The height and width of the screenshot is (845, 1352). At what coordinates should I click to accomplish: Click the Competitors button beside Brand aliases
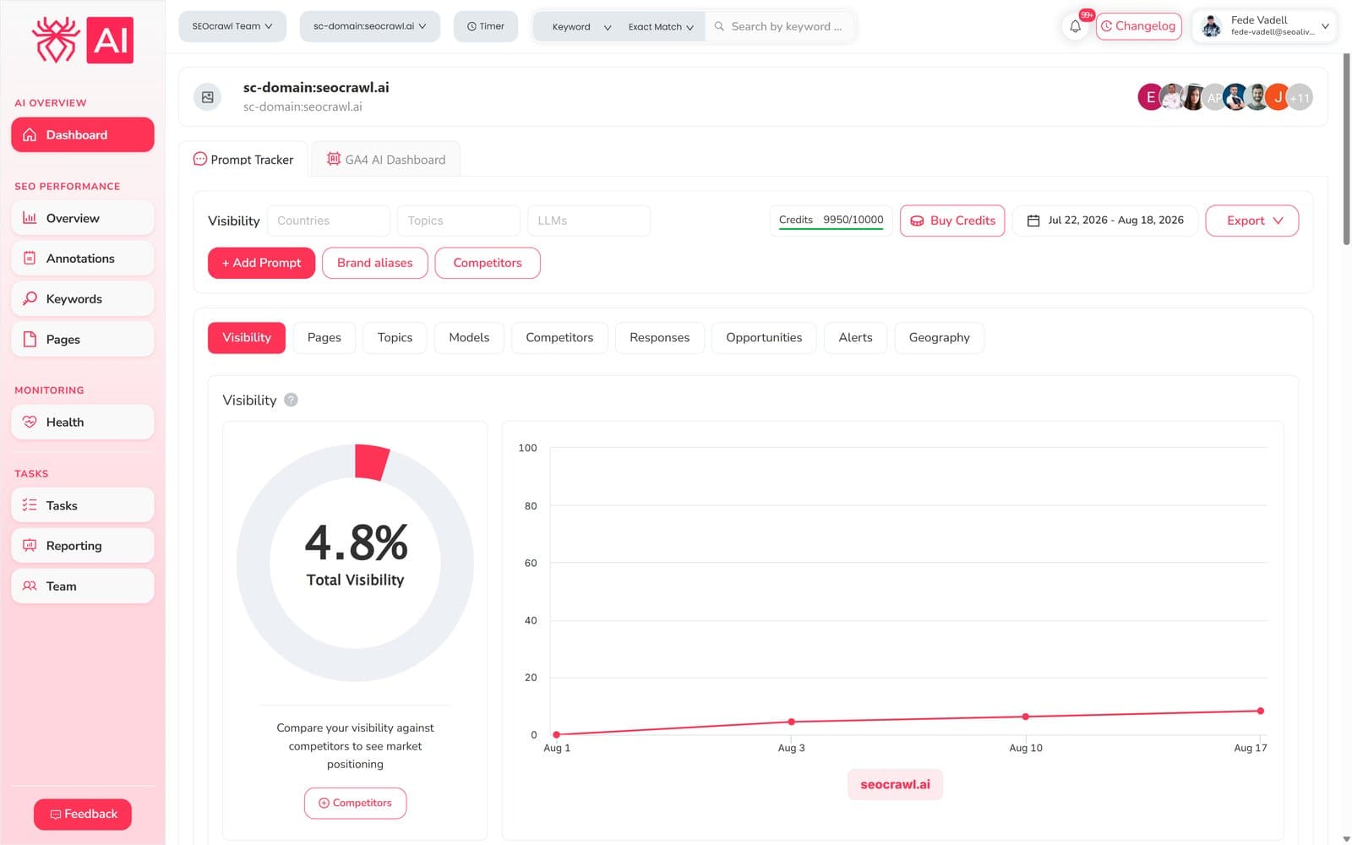click(x=488, y=263)
